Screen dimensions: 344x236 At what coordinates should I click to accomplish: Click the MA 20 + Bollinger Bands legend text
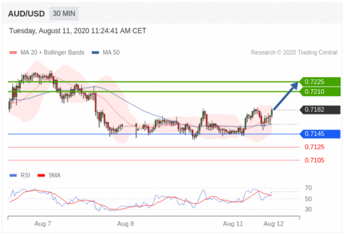pos(53,52)
